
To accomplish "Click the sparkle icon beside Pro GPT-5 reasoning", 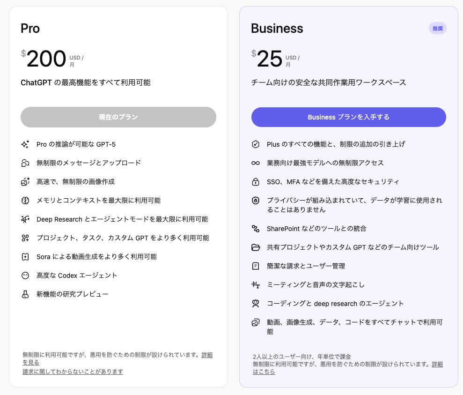I will [25, 144].
